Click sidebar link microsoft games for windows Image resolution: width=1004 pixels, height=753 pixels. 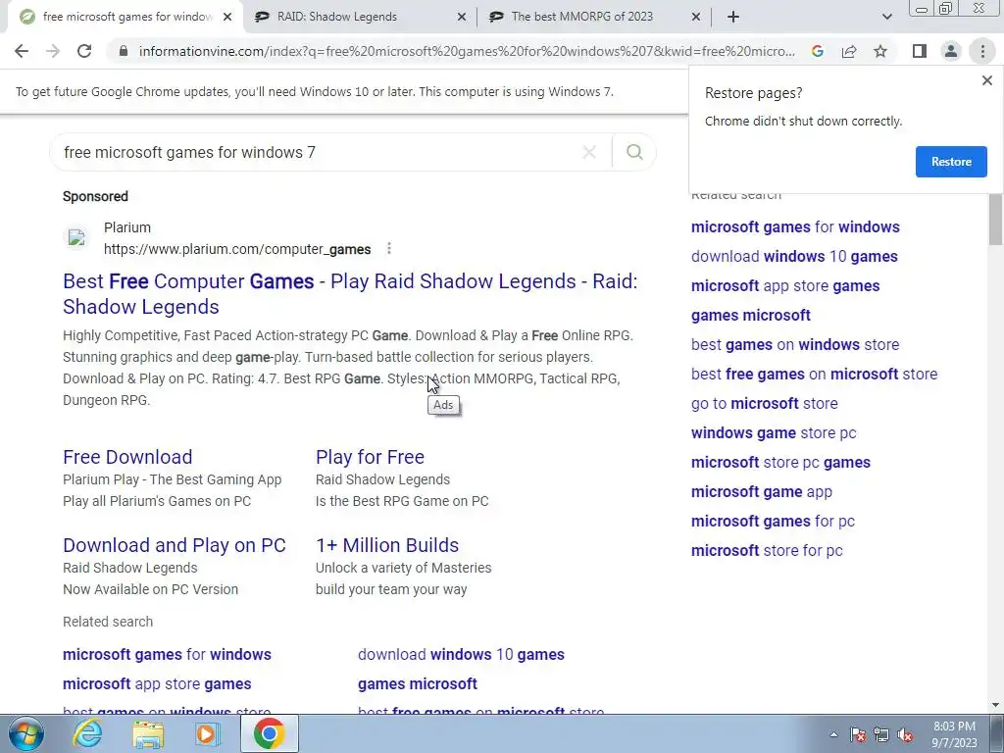click(x=795, y=226)
